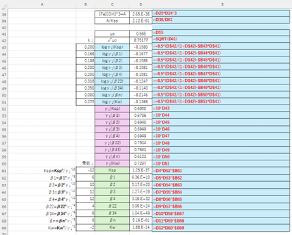This screenshot has width=292, height=235.
Task: Select the formula =D38/D61
Action: 221,20
